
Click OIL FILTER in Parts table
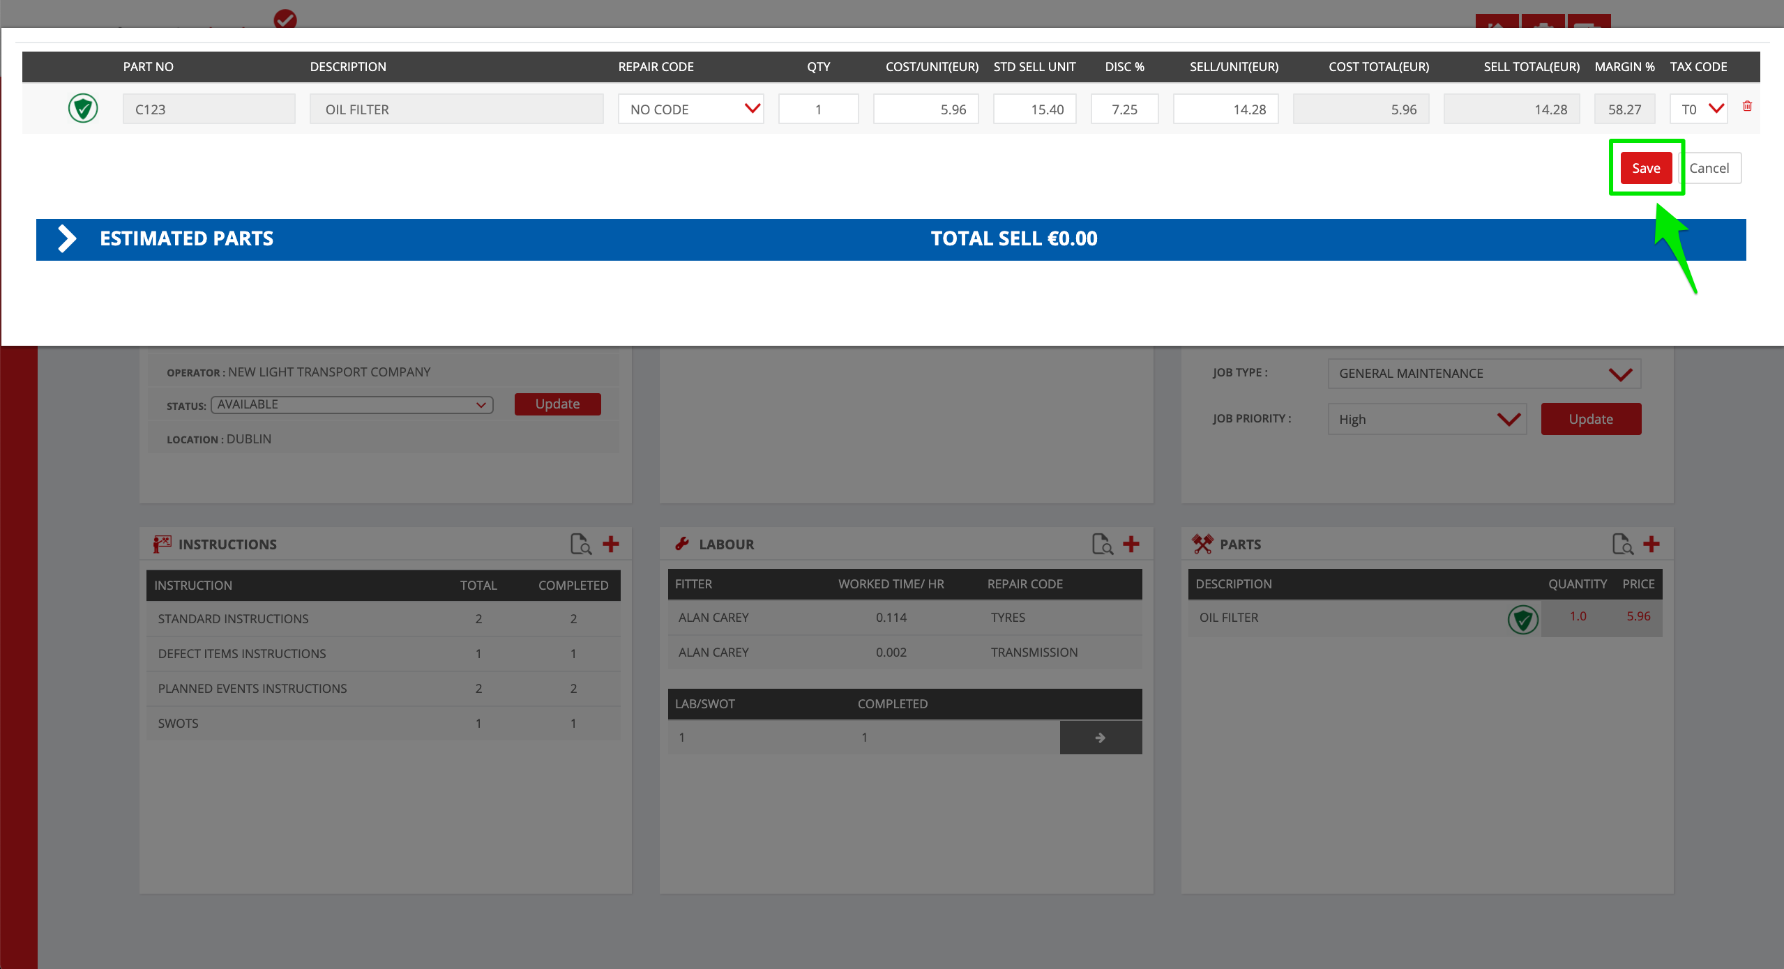[1229, 618]
